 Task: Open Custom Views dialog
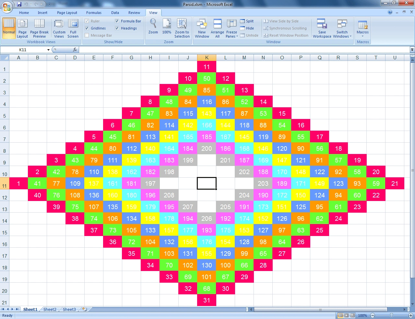point(59,28)
